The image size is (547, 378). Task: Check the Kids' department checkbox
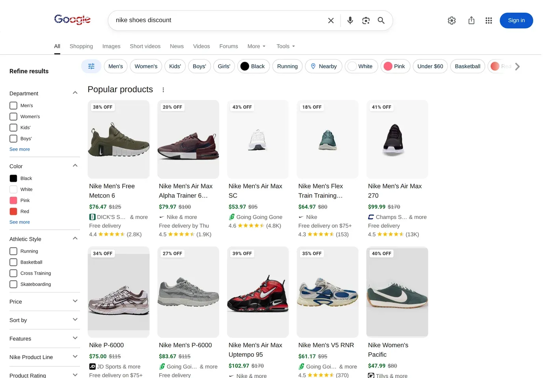(13, 128)
